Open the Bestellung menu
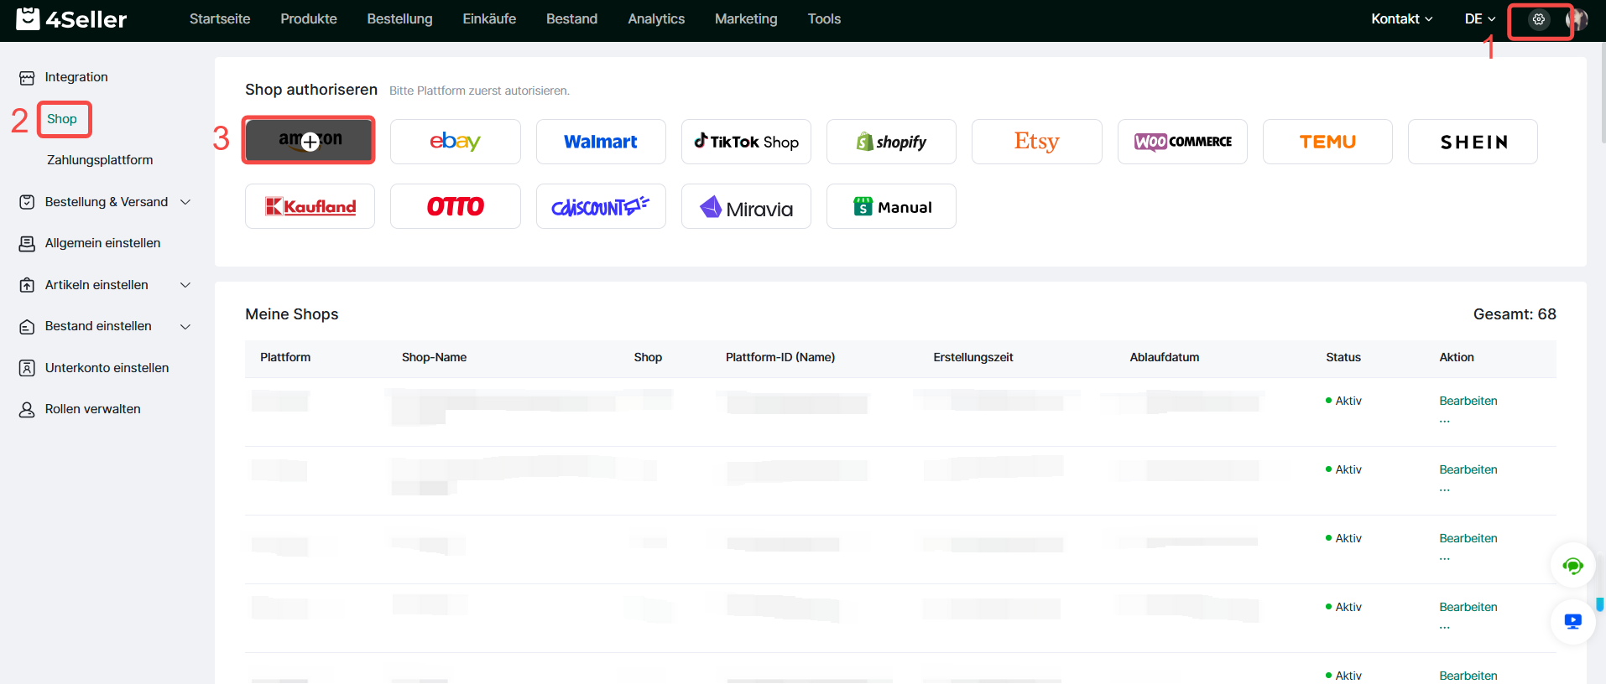The image size is (1606, 684). [399, 19]
